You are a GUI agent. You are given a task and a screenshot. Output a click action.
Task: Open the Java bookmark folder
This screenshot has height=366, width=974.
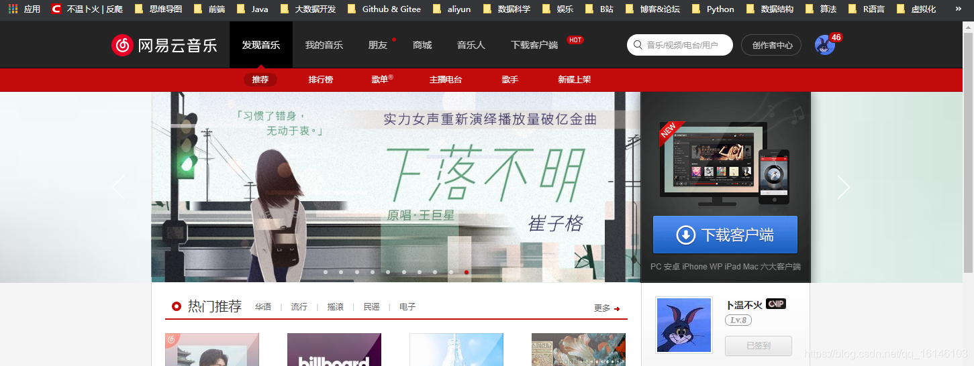[252, 9]
